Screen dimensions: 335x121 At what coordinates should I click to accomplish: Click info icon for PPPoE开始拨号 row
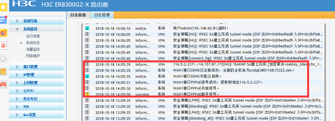(x=87, y=88)
